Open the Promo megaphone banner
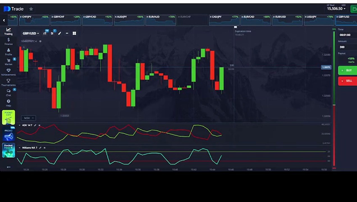Screen dimensions: 357x202 point(8,134)
